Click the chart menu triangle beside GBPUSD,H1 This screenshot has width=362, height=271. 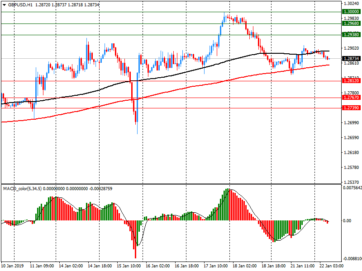click(x=4, y=5)
